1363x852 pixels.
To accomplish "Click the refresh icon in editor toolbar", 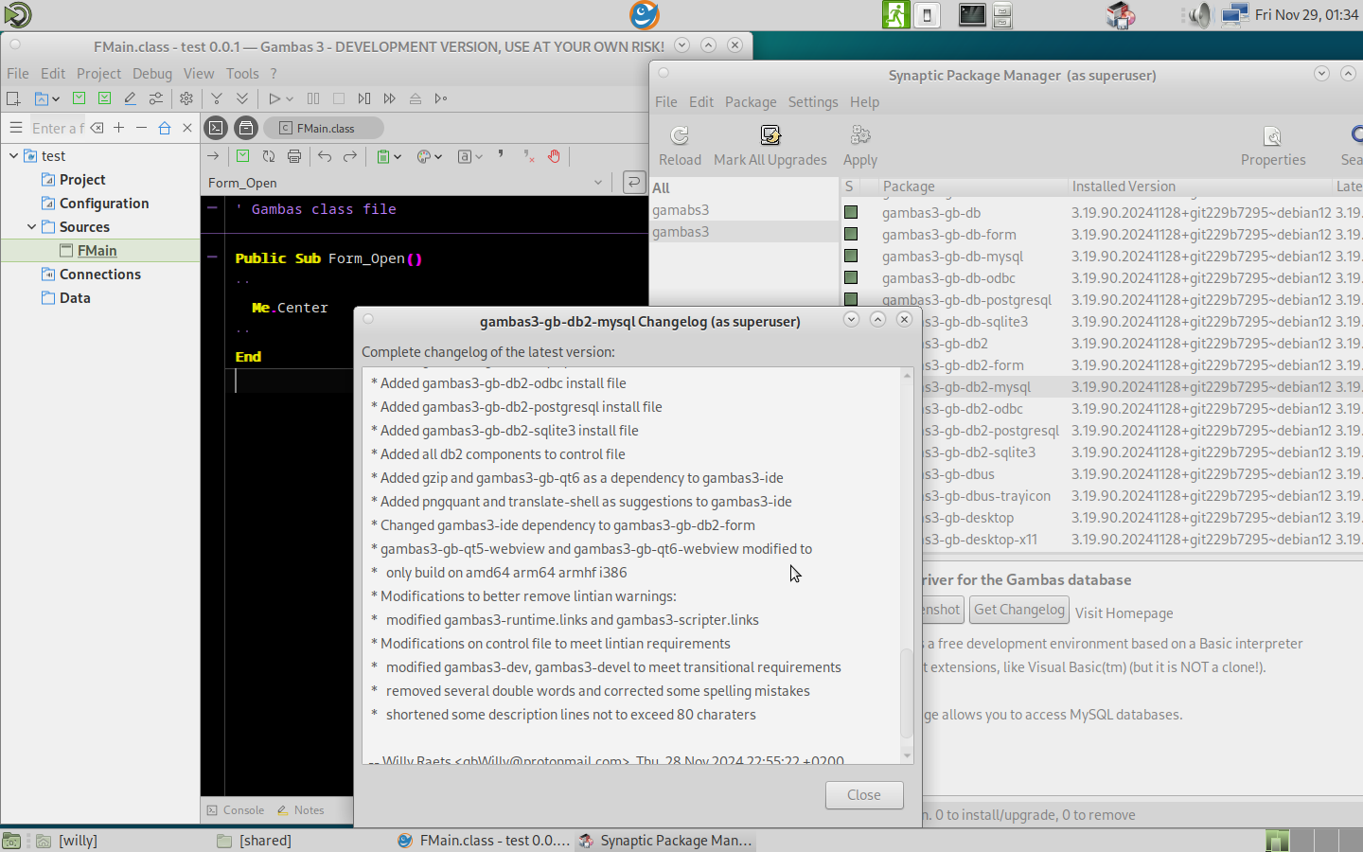I will tap(269, 156).
